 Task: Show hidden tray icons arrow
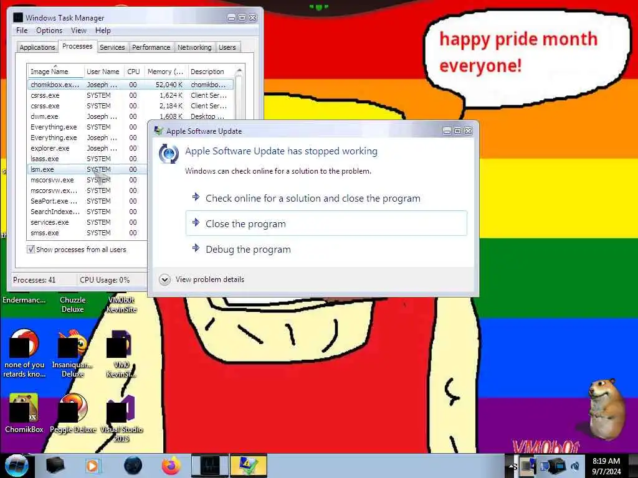pyautogui.click(x=512, y=466)
